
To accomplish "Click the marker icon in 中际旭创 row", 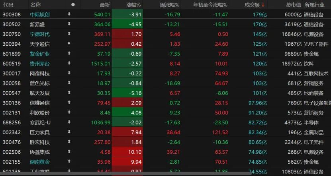I will [69, 14].
